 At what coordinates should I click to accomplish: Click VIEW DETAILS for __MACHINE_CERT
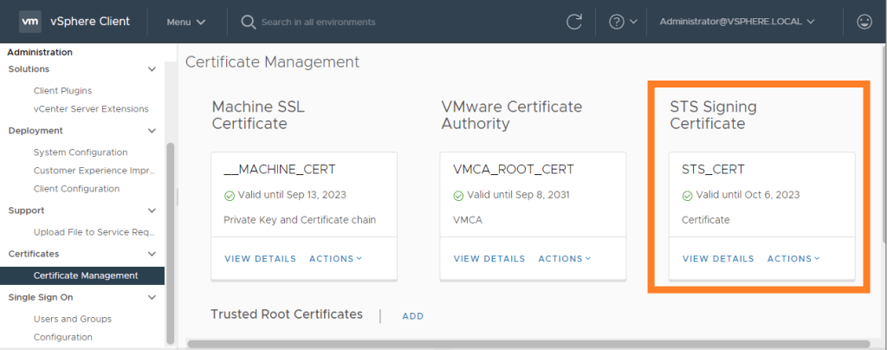tap(260, 258)
